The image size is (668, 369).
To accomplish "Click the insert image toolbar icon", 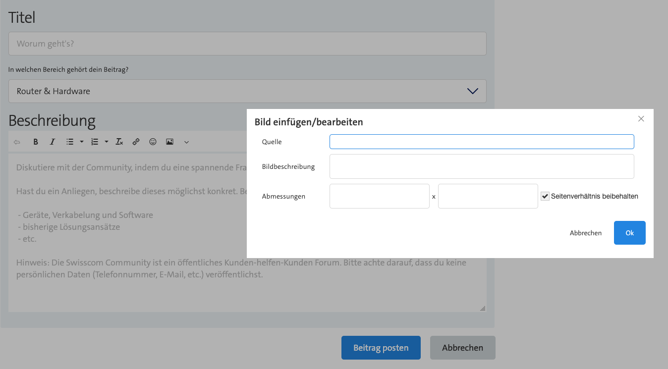I will coord(169,142).
